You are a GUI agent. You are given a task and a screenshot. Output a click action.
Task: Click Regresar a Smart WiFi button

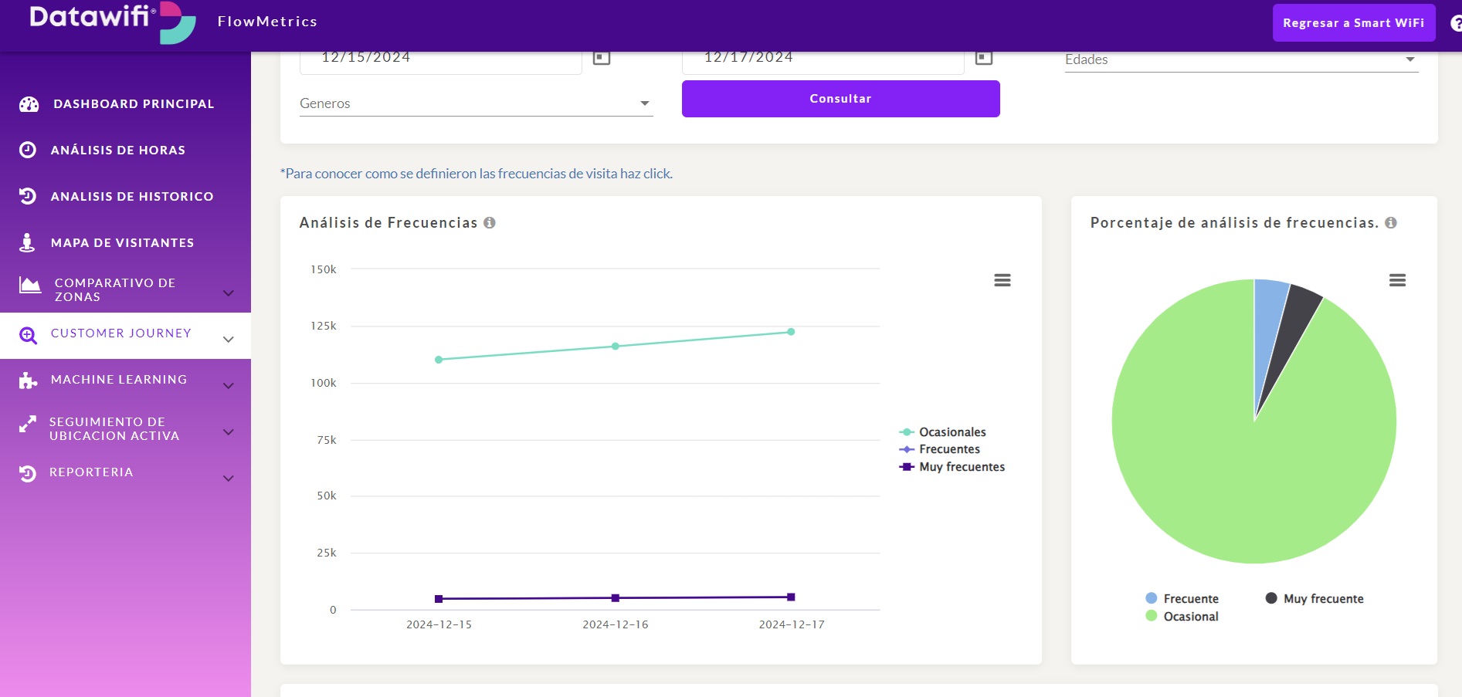click(x=1353, y=23)
